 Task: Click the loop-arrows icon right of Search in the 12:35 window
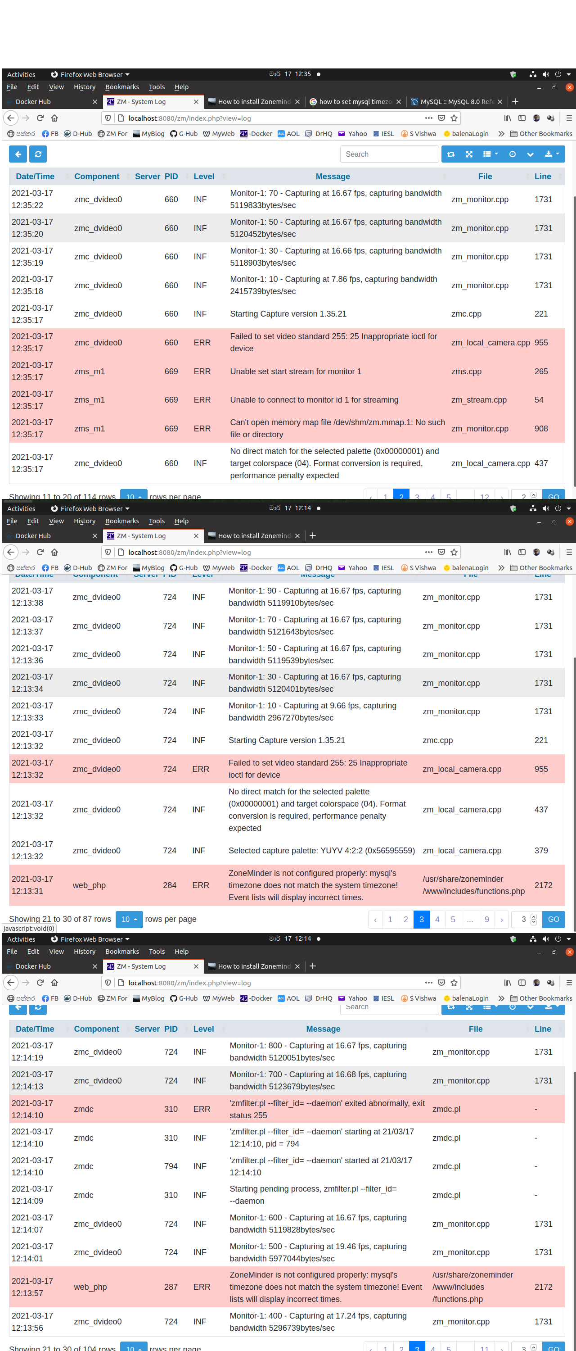tap(451, 154)
